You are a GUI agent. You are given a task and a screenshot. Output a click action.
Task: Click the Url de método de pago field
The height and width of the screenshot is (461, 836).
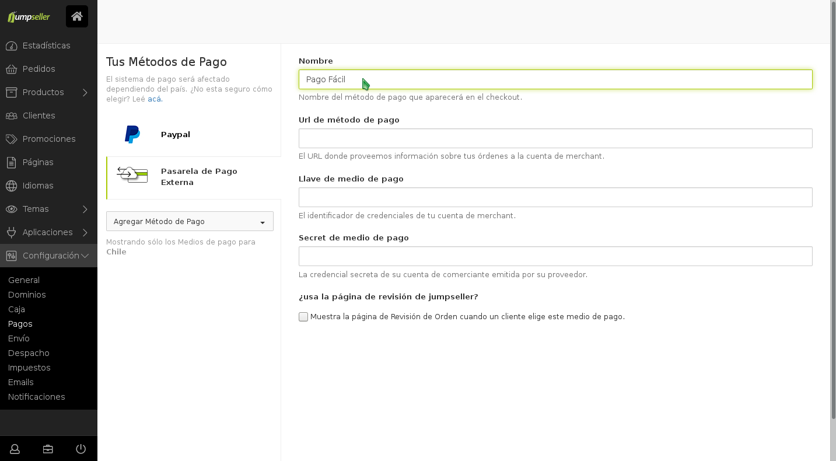555,138
